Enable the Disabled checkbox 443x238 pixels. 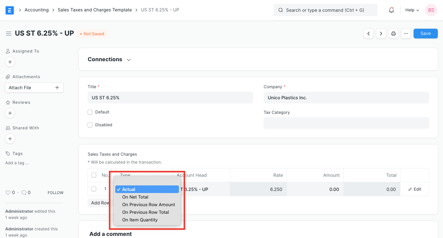click(x=90, y=125)
